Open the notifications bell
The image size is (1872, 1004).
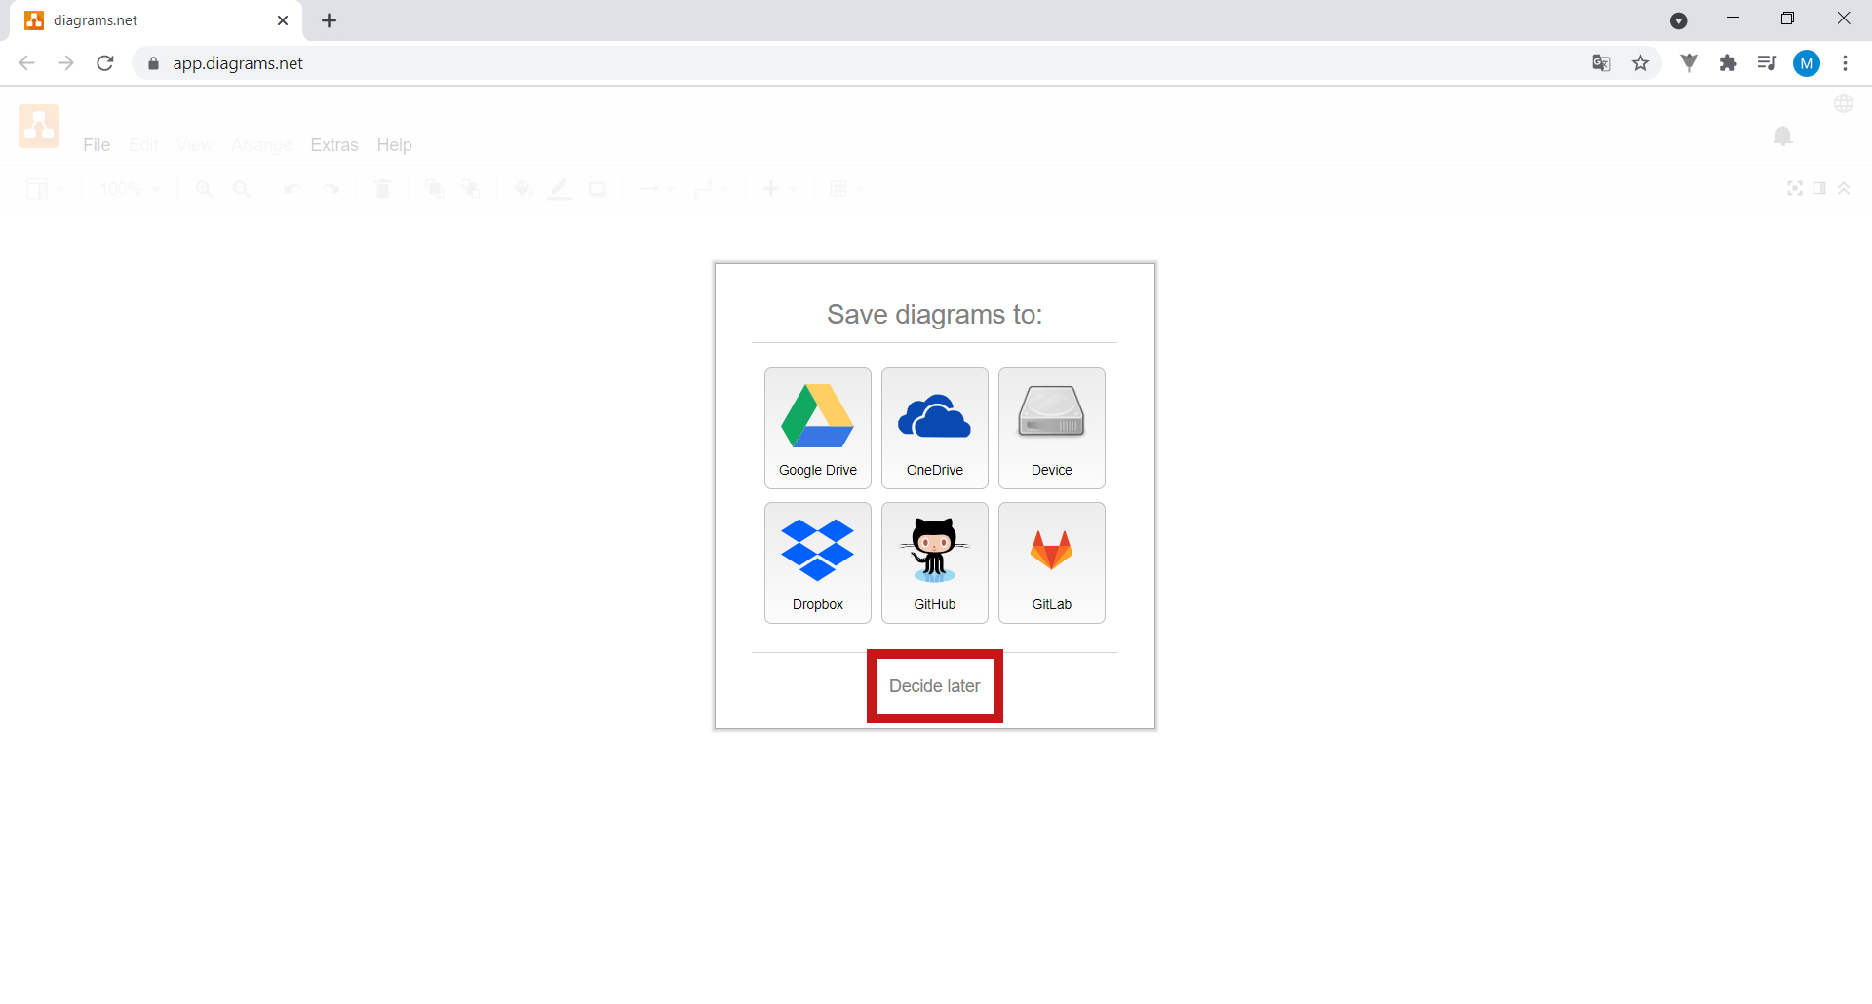point(1782,136)
